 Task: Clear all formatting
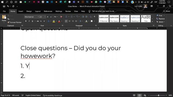tap(61, 17)
